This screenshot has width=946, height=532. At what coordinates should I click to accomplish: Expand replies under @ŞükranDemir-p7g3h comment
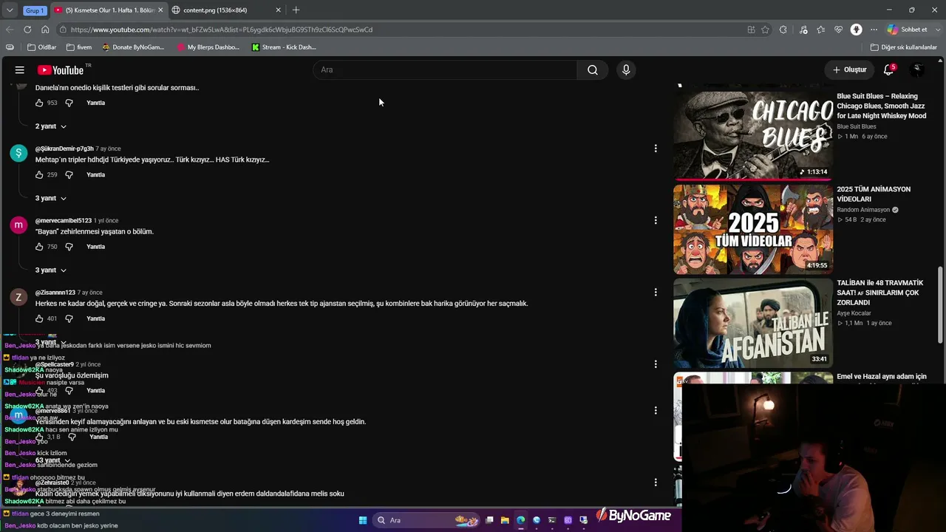tap(51, 198)
